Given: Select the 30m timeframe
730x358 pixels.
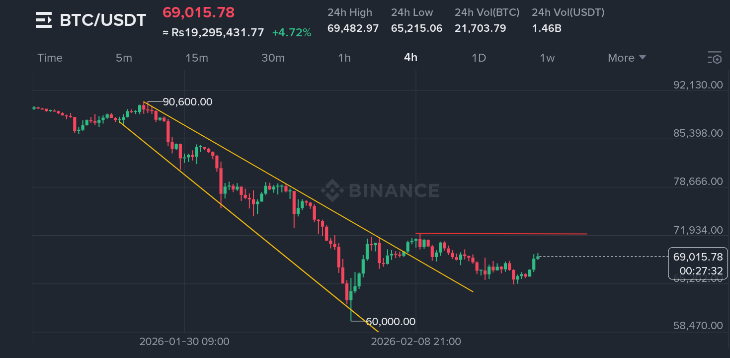Looking at the screenshot, I should pyautogui.click(x=273, y=58).
